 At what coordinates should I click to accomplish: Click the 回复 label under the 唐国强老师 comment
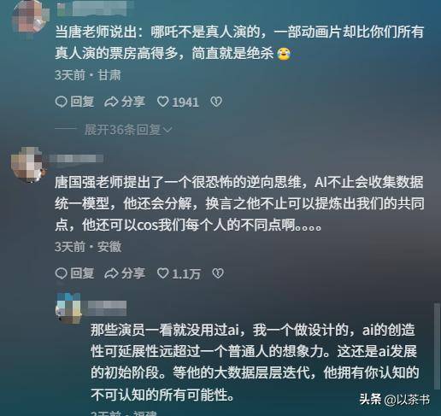pyautogui.click(x=82, y=273)
